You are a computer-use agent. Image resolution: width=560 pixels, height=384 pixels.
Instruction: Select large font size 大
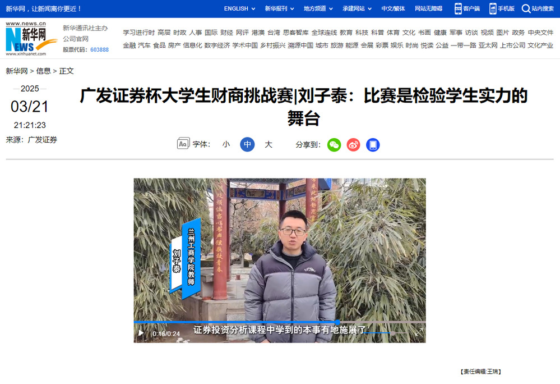[268, 144]
